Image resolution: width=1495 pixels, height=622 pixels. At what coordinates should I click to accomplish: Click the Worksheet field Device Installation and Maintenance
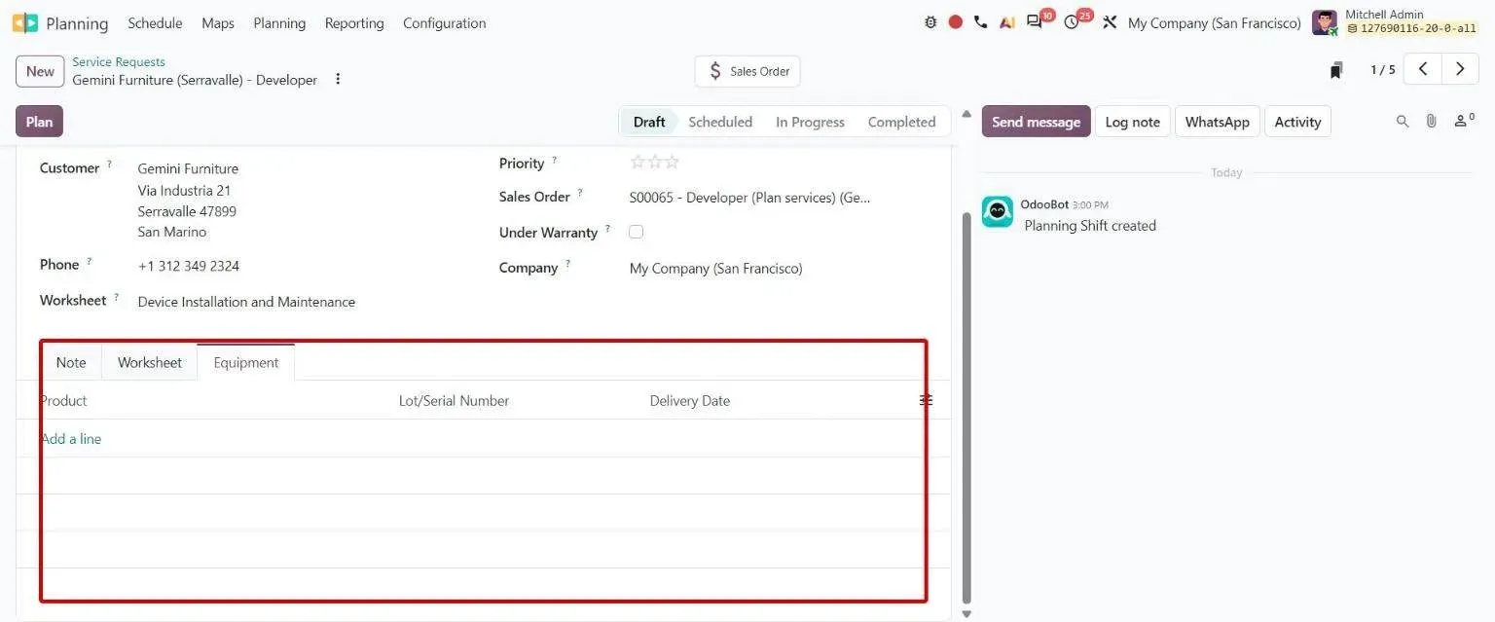[x=246, y=302]
